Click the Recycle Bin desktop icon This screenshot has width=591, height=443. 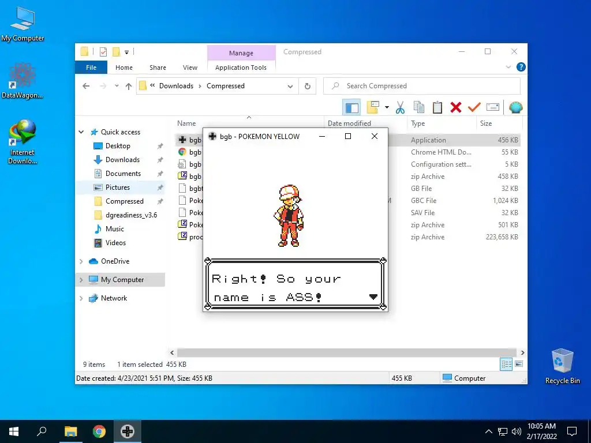(562, 366)
